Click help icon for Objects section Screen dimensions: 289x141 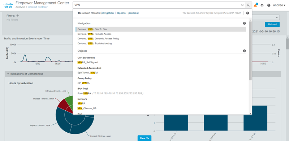click(x=245, y=51)
